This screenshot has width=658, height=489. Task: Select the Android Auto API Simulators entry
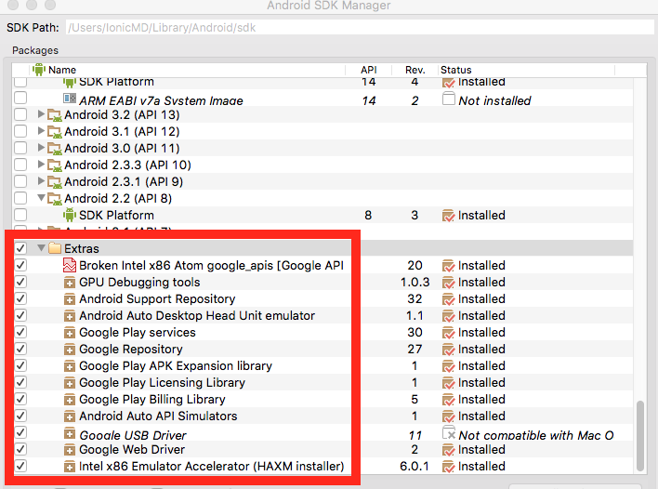pos(158,416)
